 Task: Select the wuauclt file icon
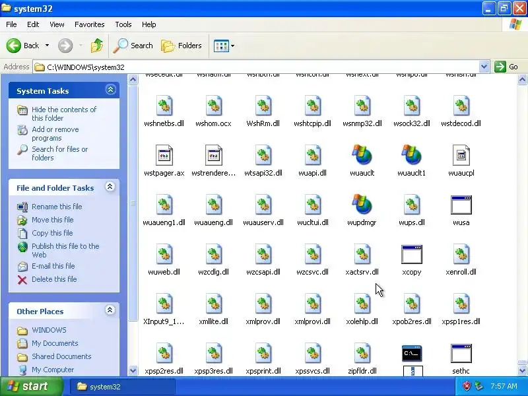click(362, 155)
